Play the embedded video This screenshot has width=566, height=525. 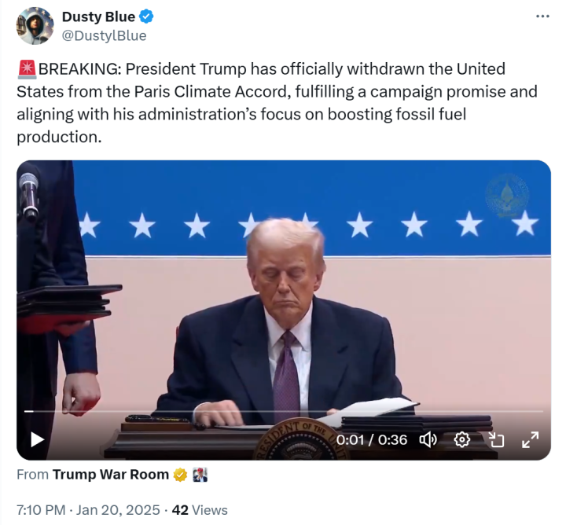(37, 439)
